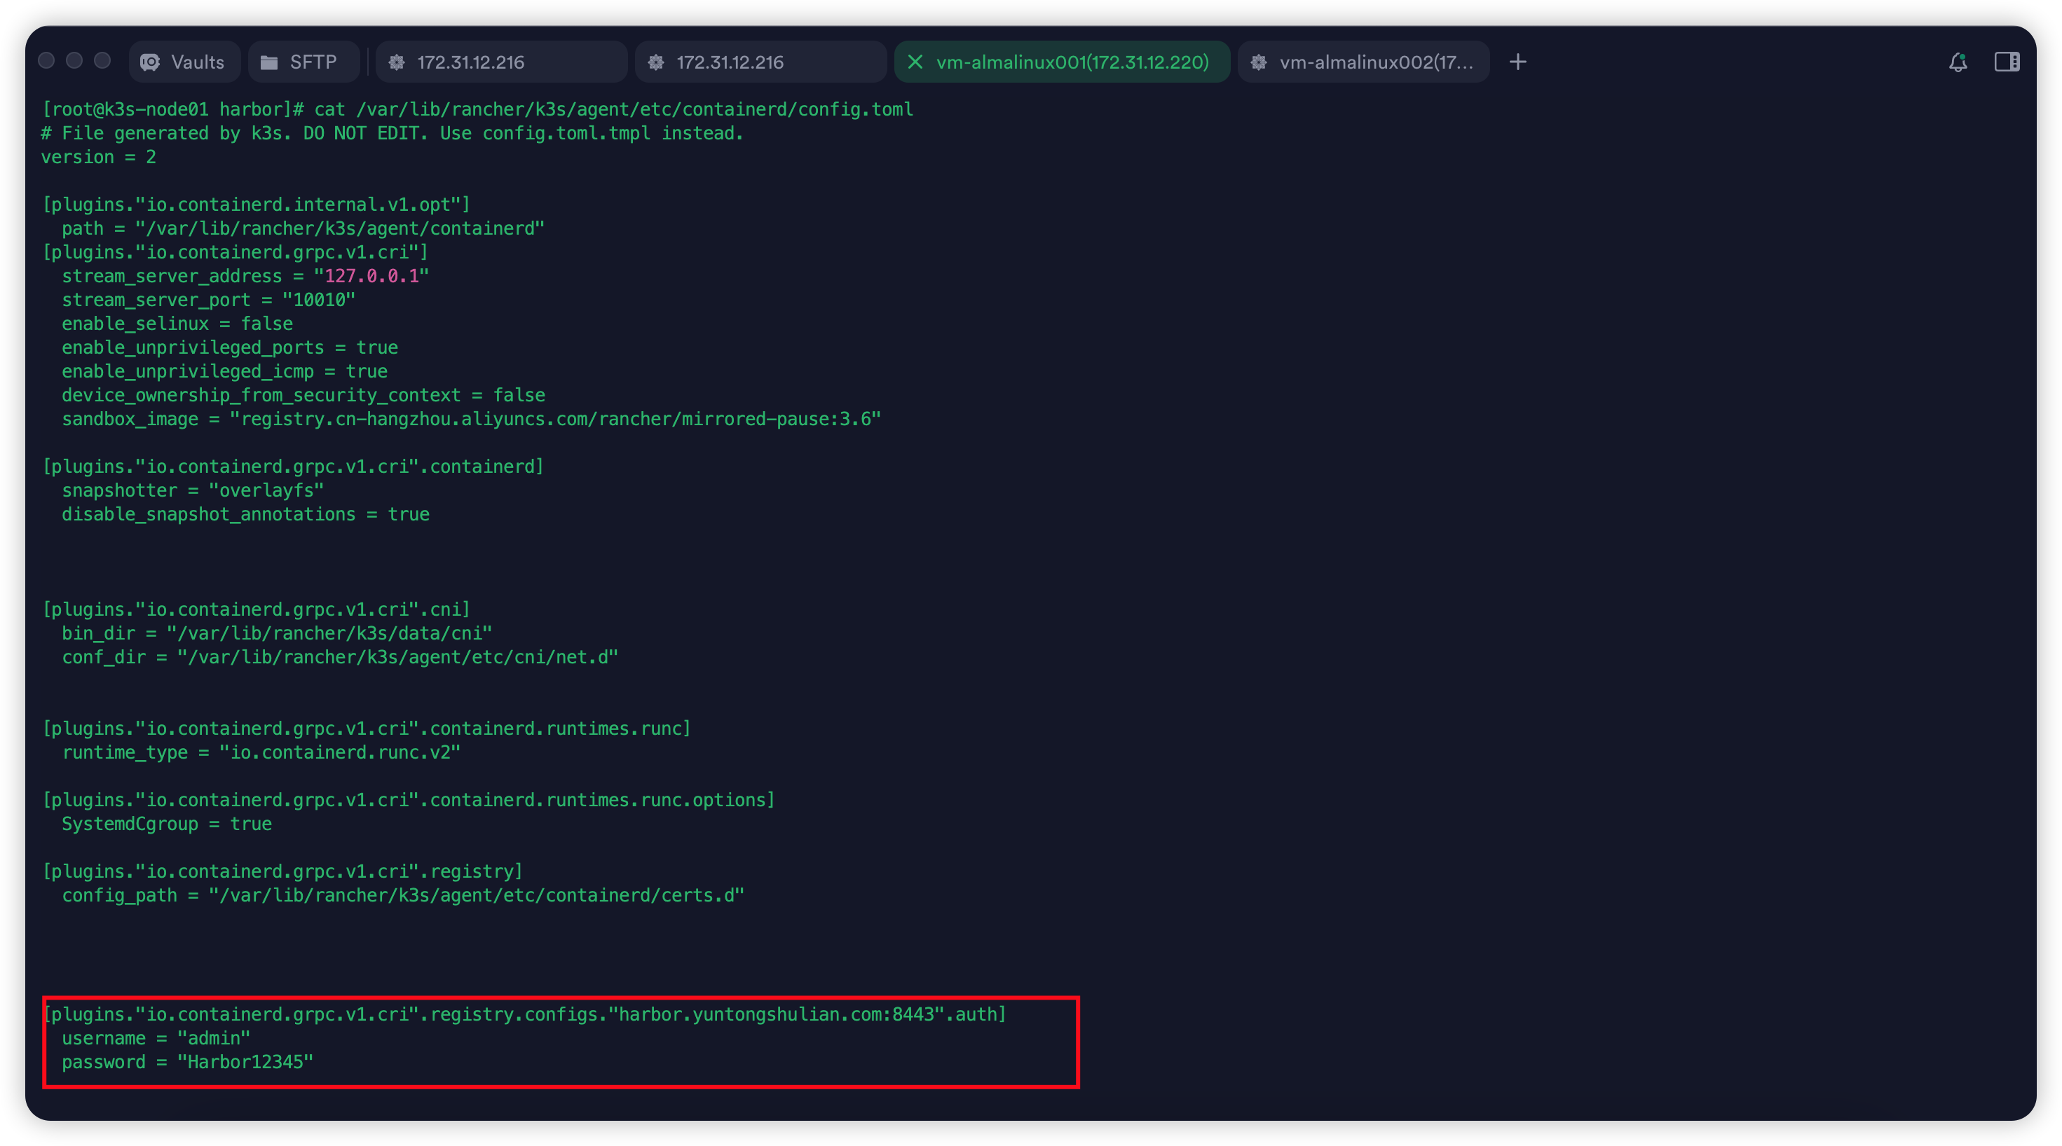Click gear icon on vm-almalinux002 tab
Image resolution: width=2062 pixels, height=1146 pixels.
1258,62
